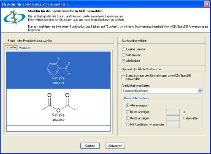Select the C4H6O3 structure thumbnail
Image resolution: width=211 pixels, height=154 pixels.
58,107
